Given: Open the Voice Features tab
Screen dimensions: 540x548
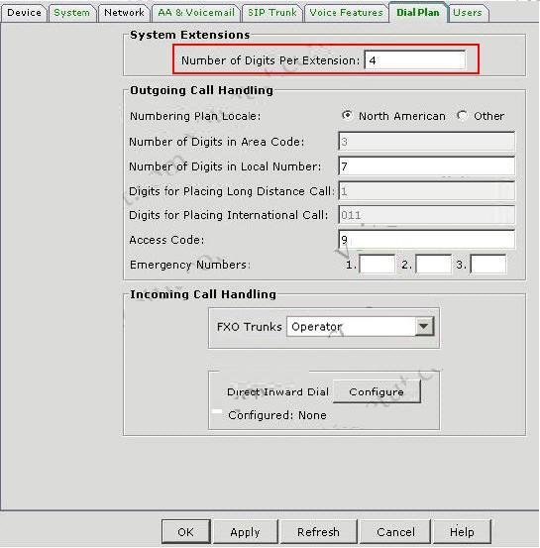Looking at the screenshot, I should click(347, 13).
